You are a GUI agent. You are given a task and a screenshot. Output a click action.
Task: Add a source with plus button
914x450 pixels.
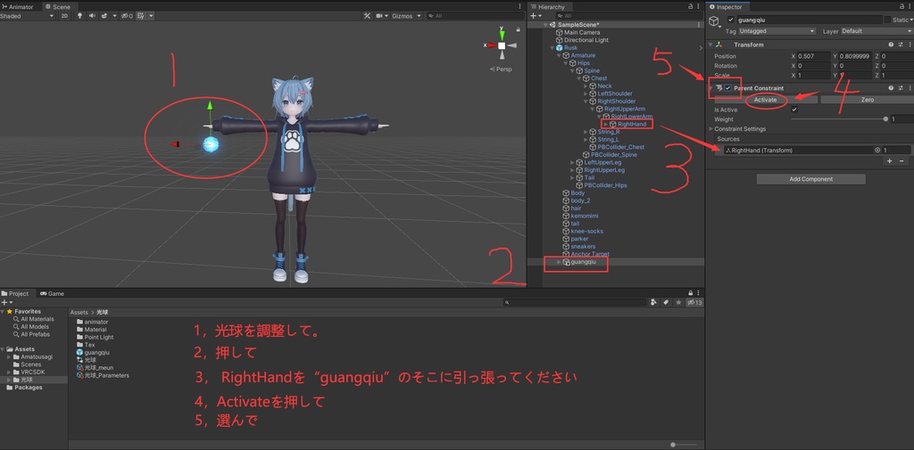pyautogui.click(x=890, y=160)
